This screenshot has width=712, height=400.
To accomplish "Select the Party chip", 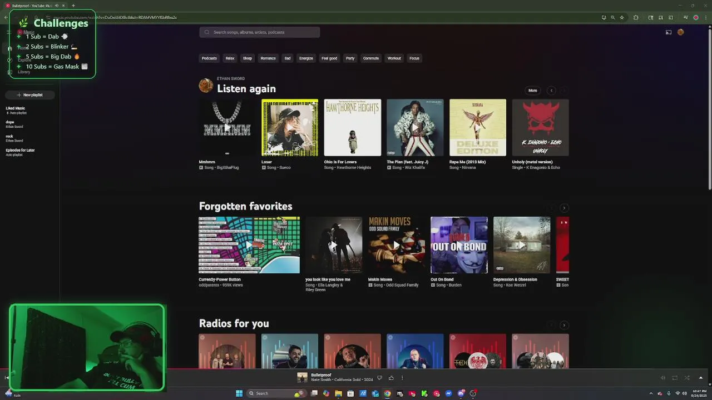I will click(x=350, y=58).
